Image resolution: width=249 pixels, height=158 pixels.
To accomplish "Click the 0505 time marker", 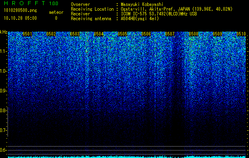I will tap(122, 34).
